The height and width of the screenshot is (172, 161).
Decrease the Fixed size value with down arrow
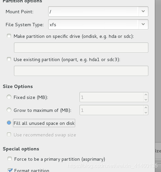coord(146,100)
